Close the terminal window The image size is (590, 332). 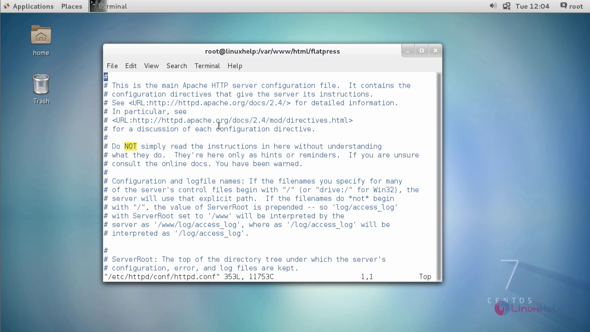click(x=435, y=51)
